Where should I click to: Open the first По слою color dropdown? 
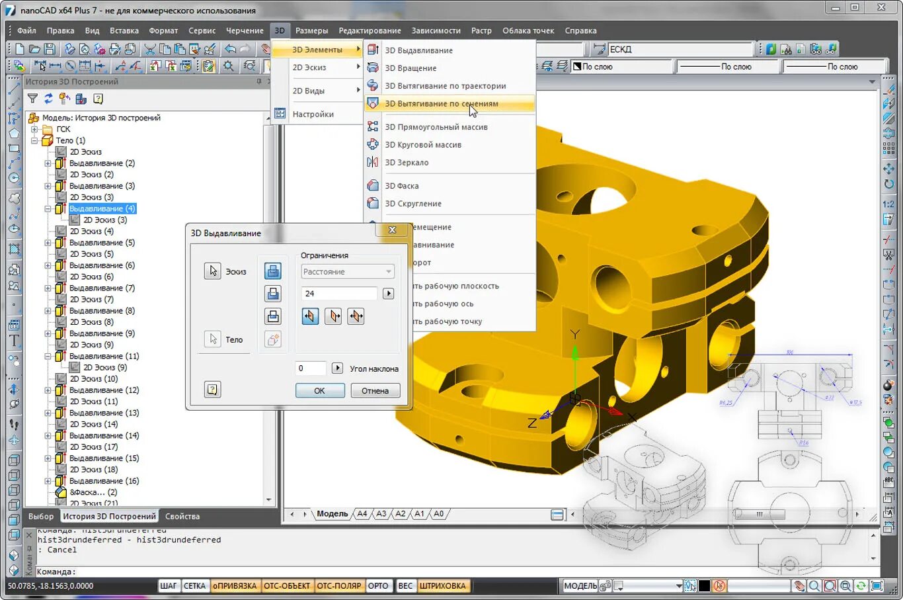pos(621,66)
